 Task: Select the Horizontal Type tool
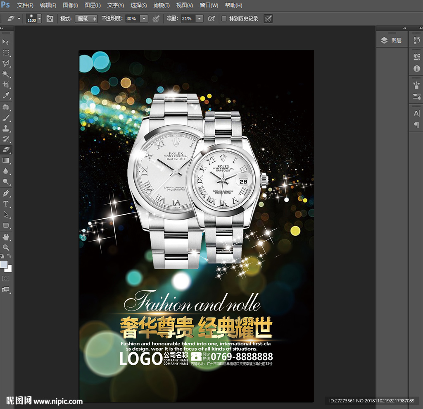[6, 204]
